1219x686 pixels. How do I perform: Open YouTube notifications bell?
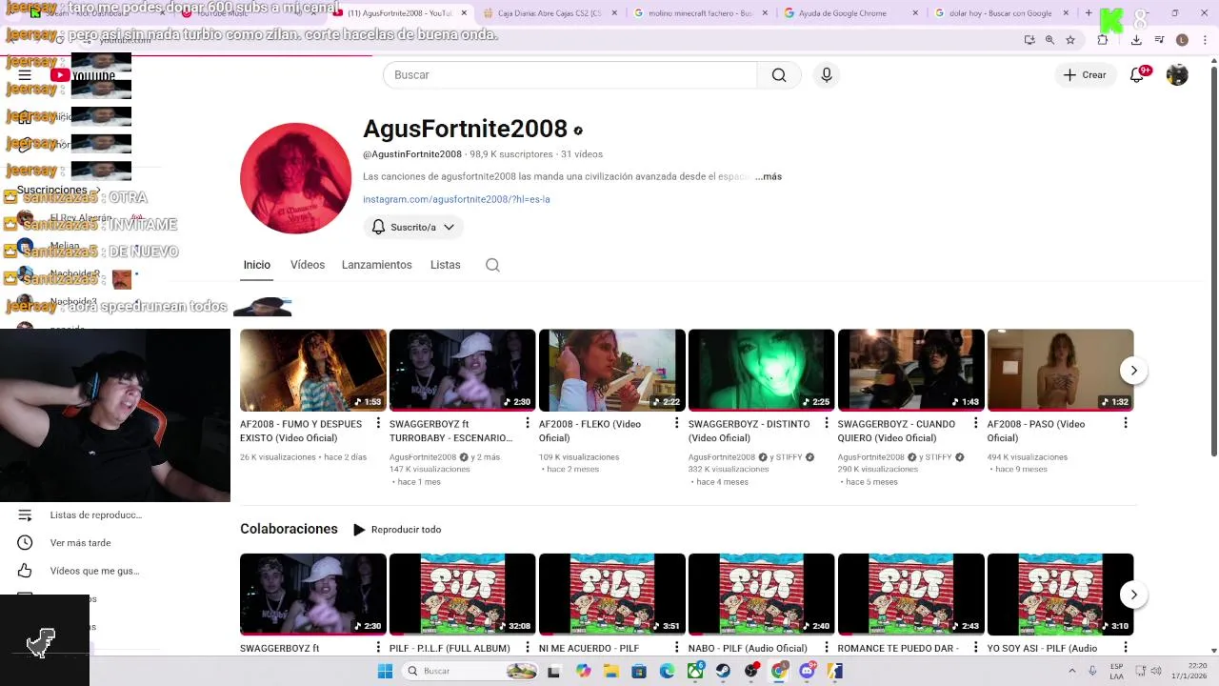pos(1137,75)
